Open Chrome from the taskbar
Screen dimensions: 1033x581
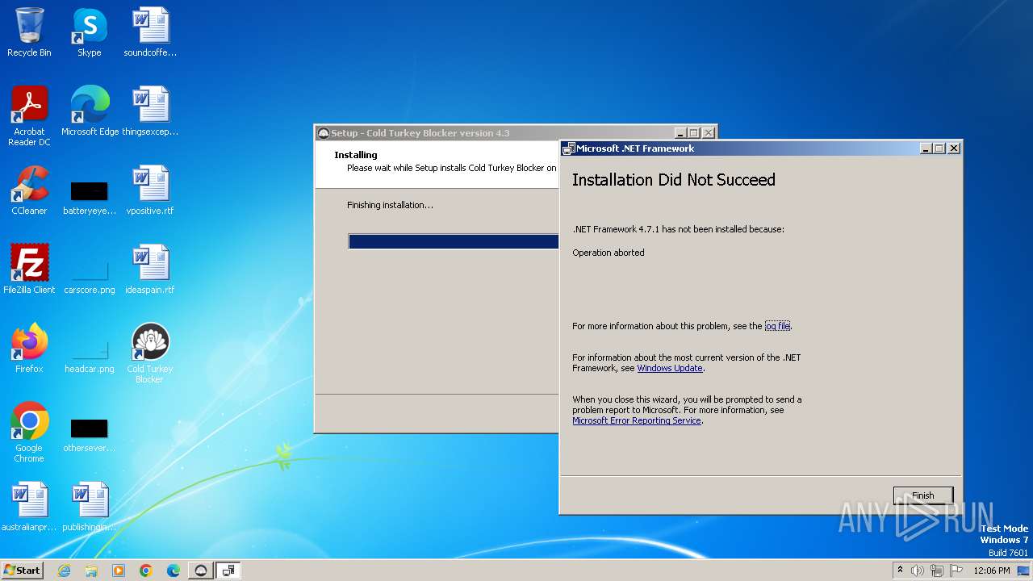coord(146,571)
